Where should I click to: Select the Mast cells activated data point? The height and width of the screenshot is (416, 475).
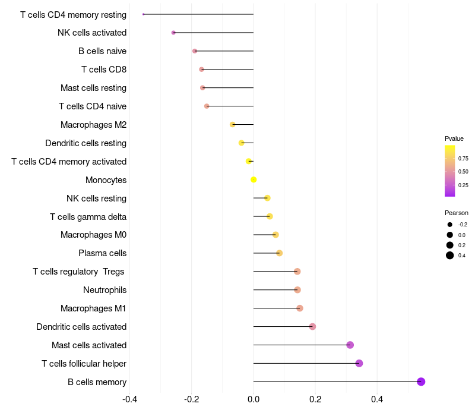click(350, 345)
